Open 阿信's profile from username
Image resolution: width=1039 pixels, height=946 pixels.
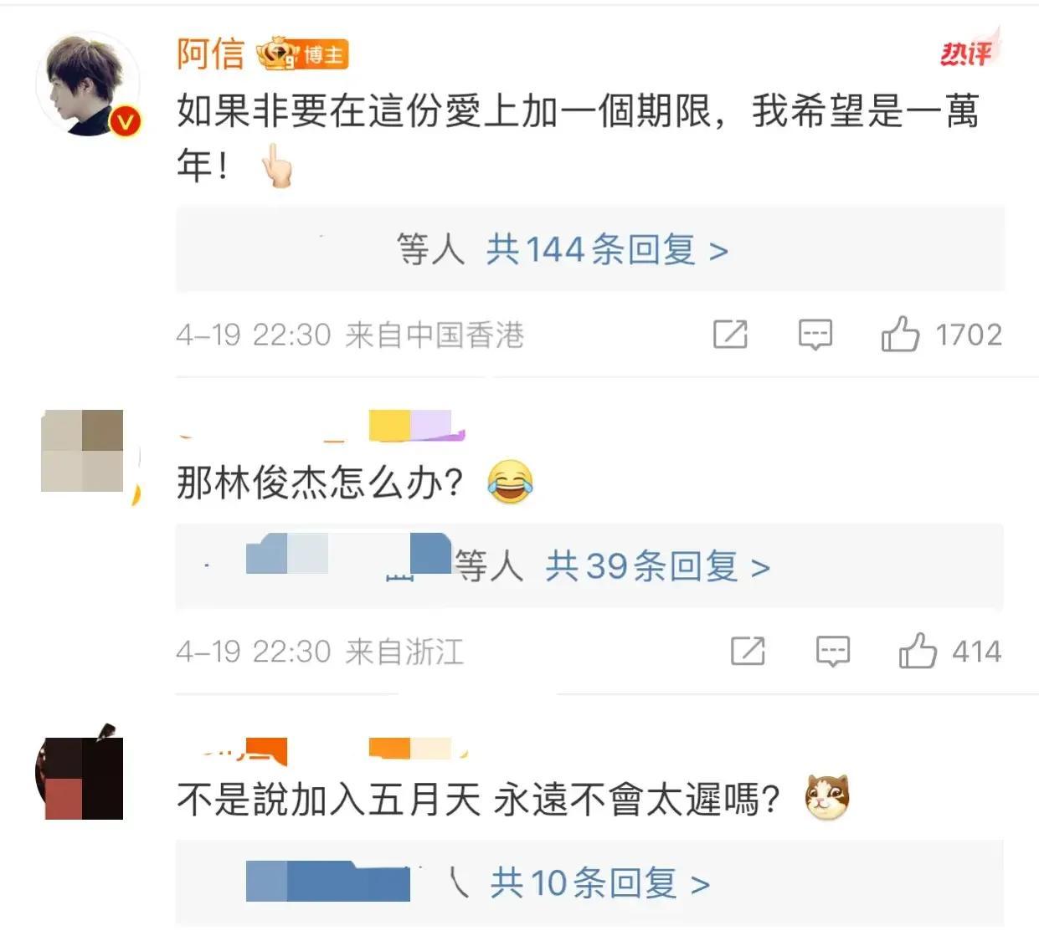click(210, 54)
